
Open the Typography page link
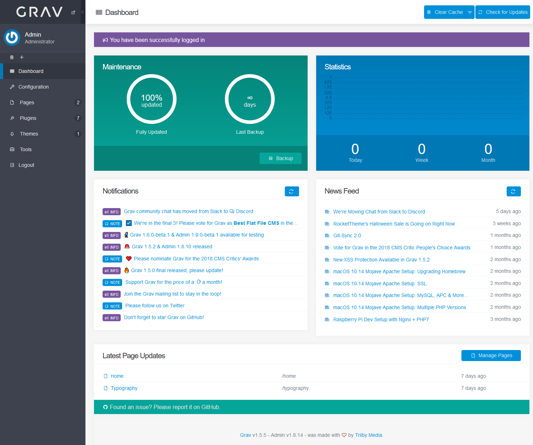124,388
